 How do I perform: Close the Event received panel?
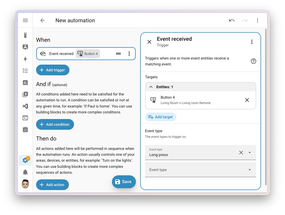pos(149,42)
